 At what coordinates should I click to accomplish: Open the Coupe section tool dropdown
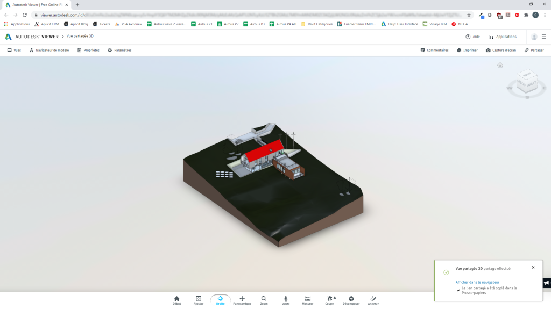(x=330, y=300)
